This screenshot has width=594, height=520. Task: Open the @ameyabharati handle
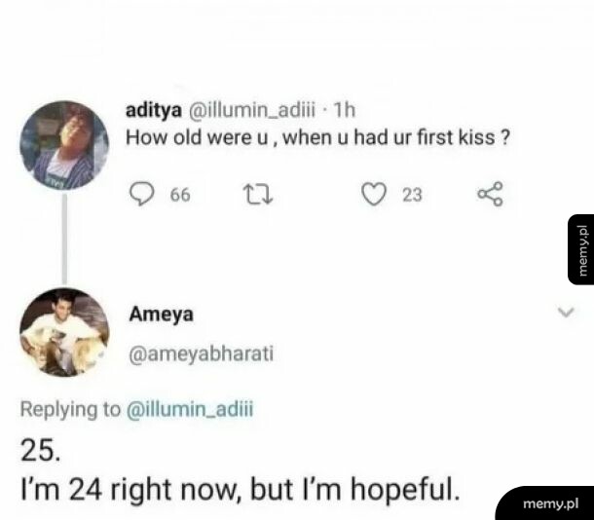point(202,354)
